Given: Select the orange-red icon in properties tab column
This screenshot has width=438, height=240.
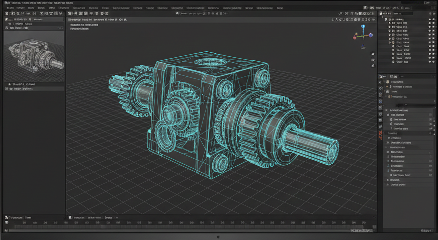Looking at the screenshot, I should pyautogui.click(x=380, y=135).
